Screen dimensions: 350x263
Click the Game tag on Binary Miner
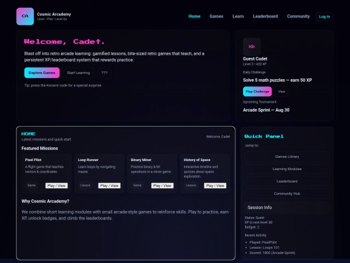point(137,185)
